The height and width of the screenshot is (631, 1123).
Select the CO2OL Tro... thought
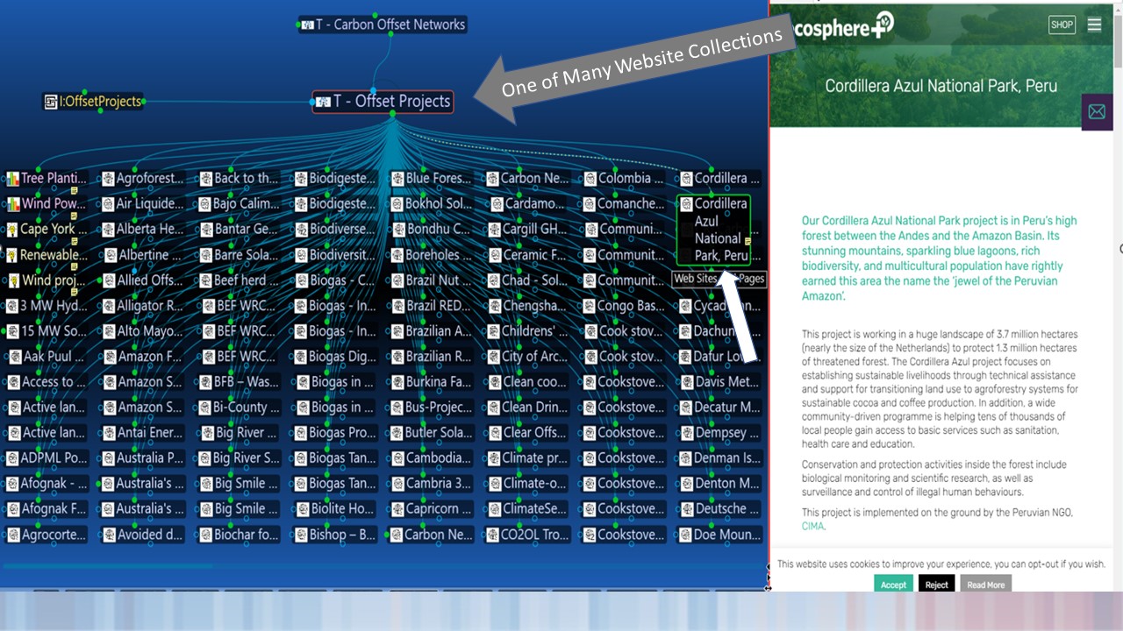[527, 535]
